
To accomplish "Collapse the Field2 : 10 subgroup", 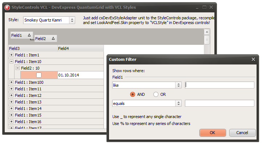I will click(17, 68).
